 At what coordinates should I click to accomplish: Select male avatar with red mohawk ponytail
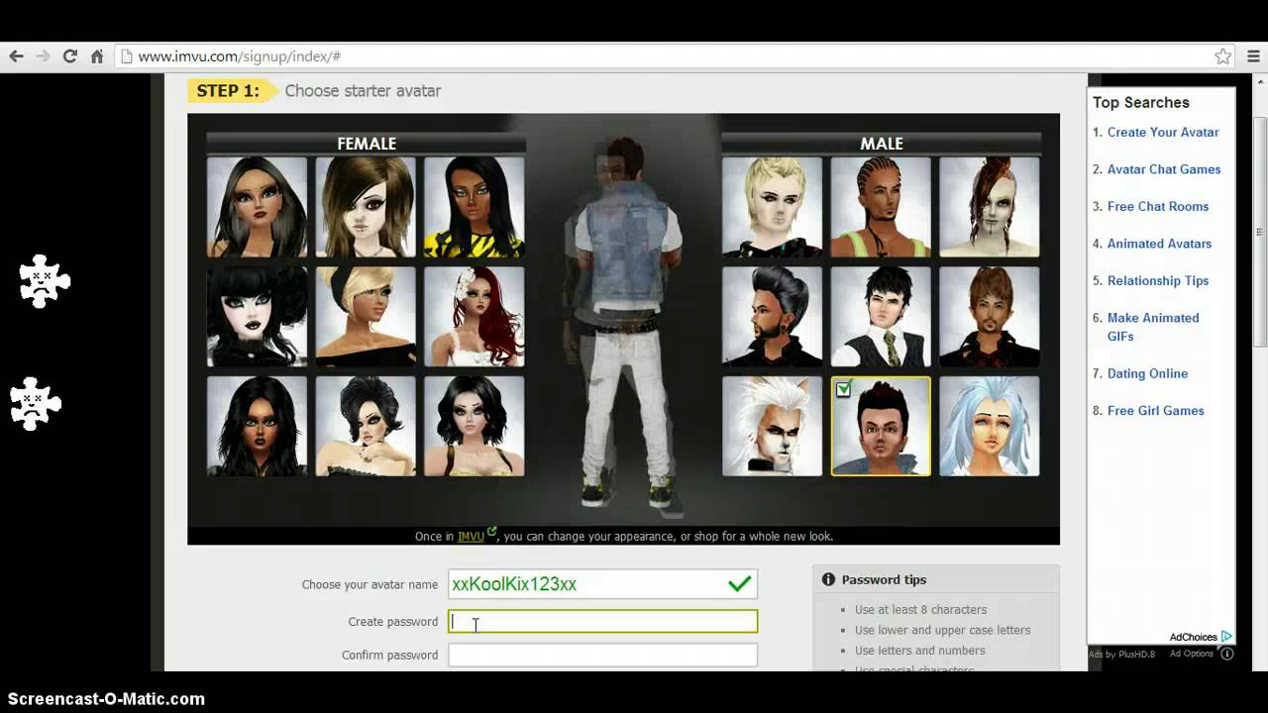(990, 207)
